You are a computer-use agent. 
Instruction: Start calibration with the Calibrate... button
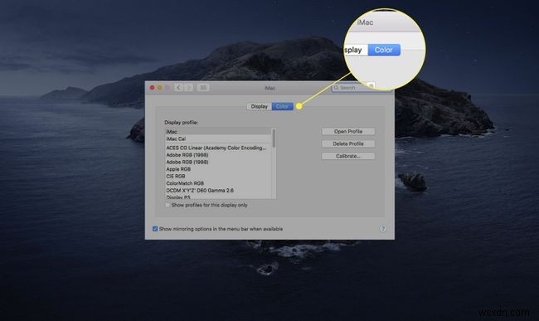tap(348, 156)
